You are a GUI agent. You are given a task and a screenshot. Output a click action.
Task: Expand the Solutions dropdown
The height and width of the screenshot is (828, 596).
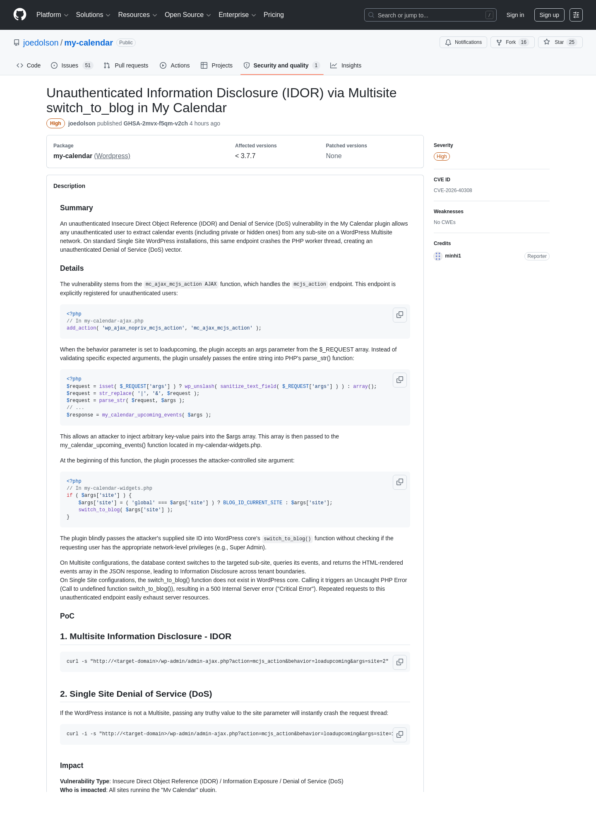pos(93,15)
